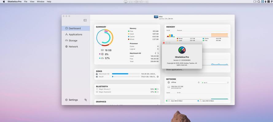The height and width of the screenshot is (122, 273).
Task: Click the hand icon in menu bar
Action: pyautogui.click(x=266, y=2)
